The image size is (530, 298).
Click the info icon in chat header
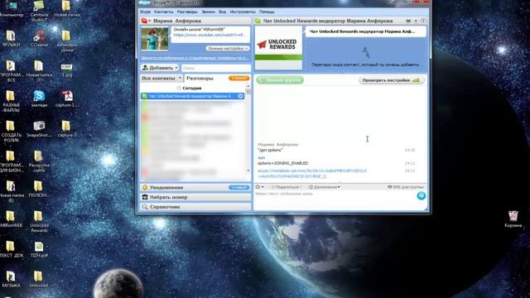pyautogui.click(x=423, y=21)
